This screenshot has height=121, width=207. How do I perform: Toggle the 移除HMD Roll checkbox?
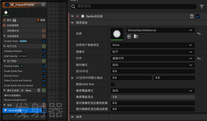(x=113, y=84)
